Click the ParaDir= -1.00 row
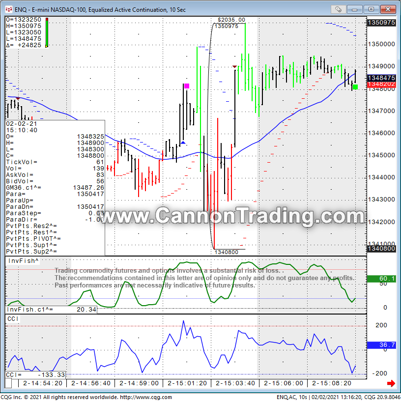Screen dimensions: 401x401 [55, 220]
